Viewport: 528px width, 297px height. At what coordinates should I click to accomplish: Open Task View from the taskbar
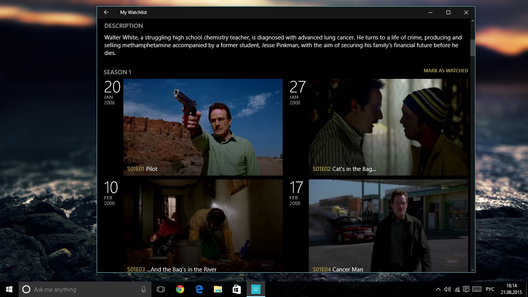(161, 289)
